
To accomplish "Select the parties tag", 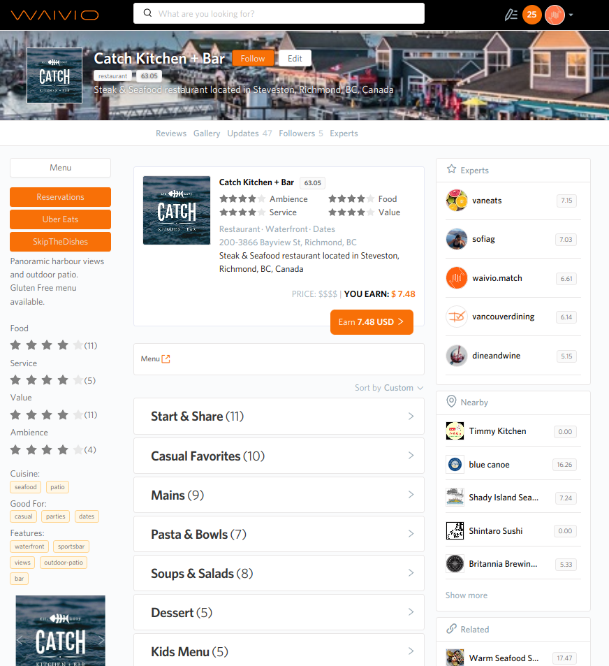I will click(x=56, y=516).
